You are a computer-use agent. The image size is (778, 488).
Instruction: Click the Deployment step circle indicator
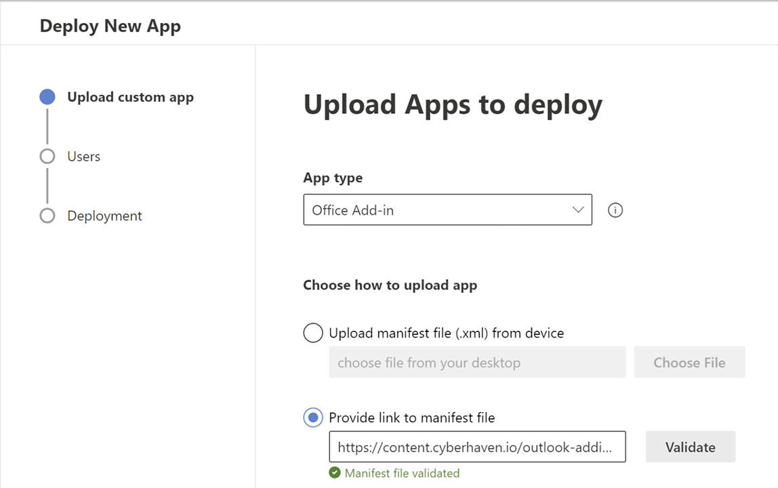coord(47,216)
